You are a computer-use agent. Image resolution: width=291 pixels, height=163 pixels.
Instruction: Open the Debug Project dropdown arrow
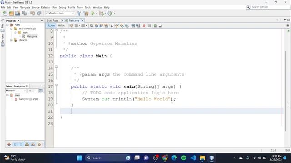(x=105, y=13)
